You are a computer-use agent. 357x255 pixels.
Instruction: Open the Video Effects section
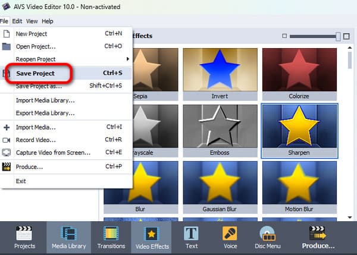click(152, 237)
